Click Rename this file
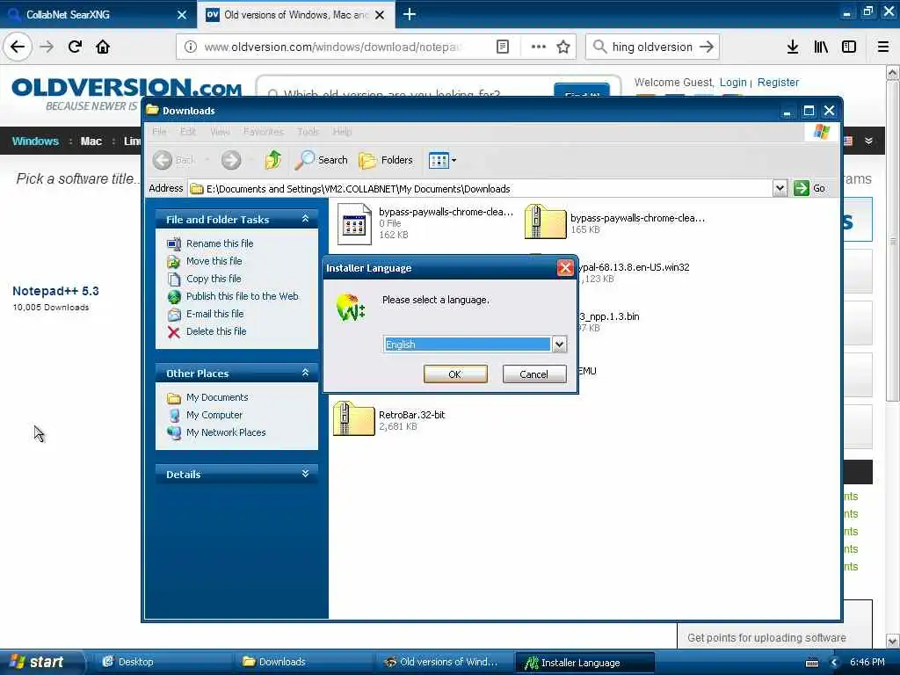The height and width of the screenshot is (675, 900). click(x=219, y=243)
